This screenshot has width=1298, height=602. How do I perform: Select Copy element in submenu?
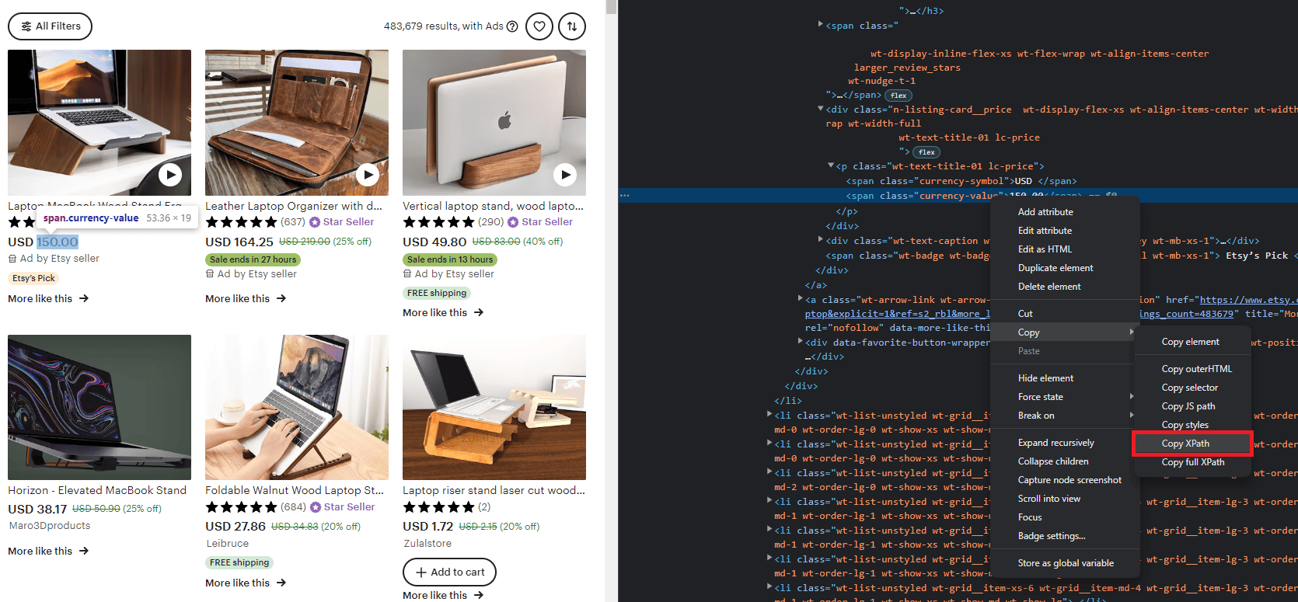pos(1192,342)
